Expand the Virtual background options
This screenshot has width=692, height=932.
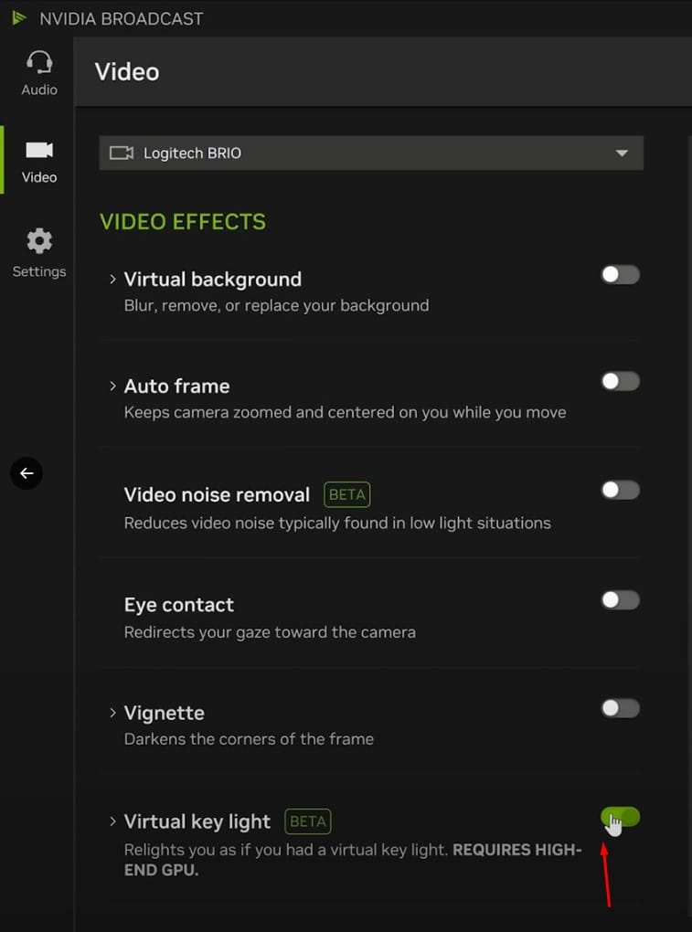[x=112, y=280]
